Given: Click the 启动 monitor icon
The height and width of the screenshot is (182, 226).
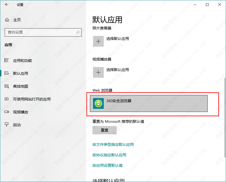Looking at the screenshot, I should click(x=7, y=125).
